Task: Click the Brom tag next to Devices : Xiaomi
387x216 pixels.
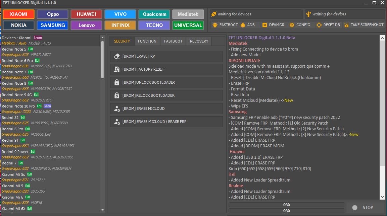Action: [38, 38]
